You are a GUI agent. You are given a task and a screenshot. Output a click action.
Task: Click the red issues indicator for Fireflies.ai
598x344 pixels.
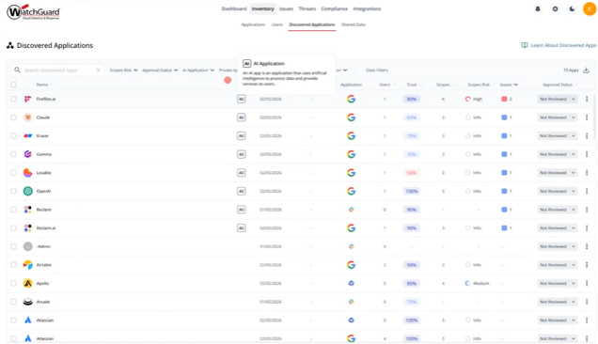(504, 99)
